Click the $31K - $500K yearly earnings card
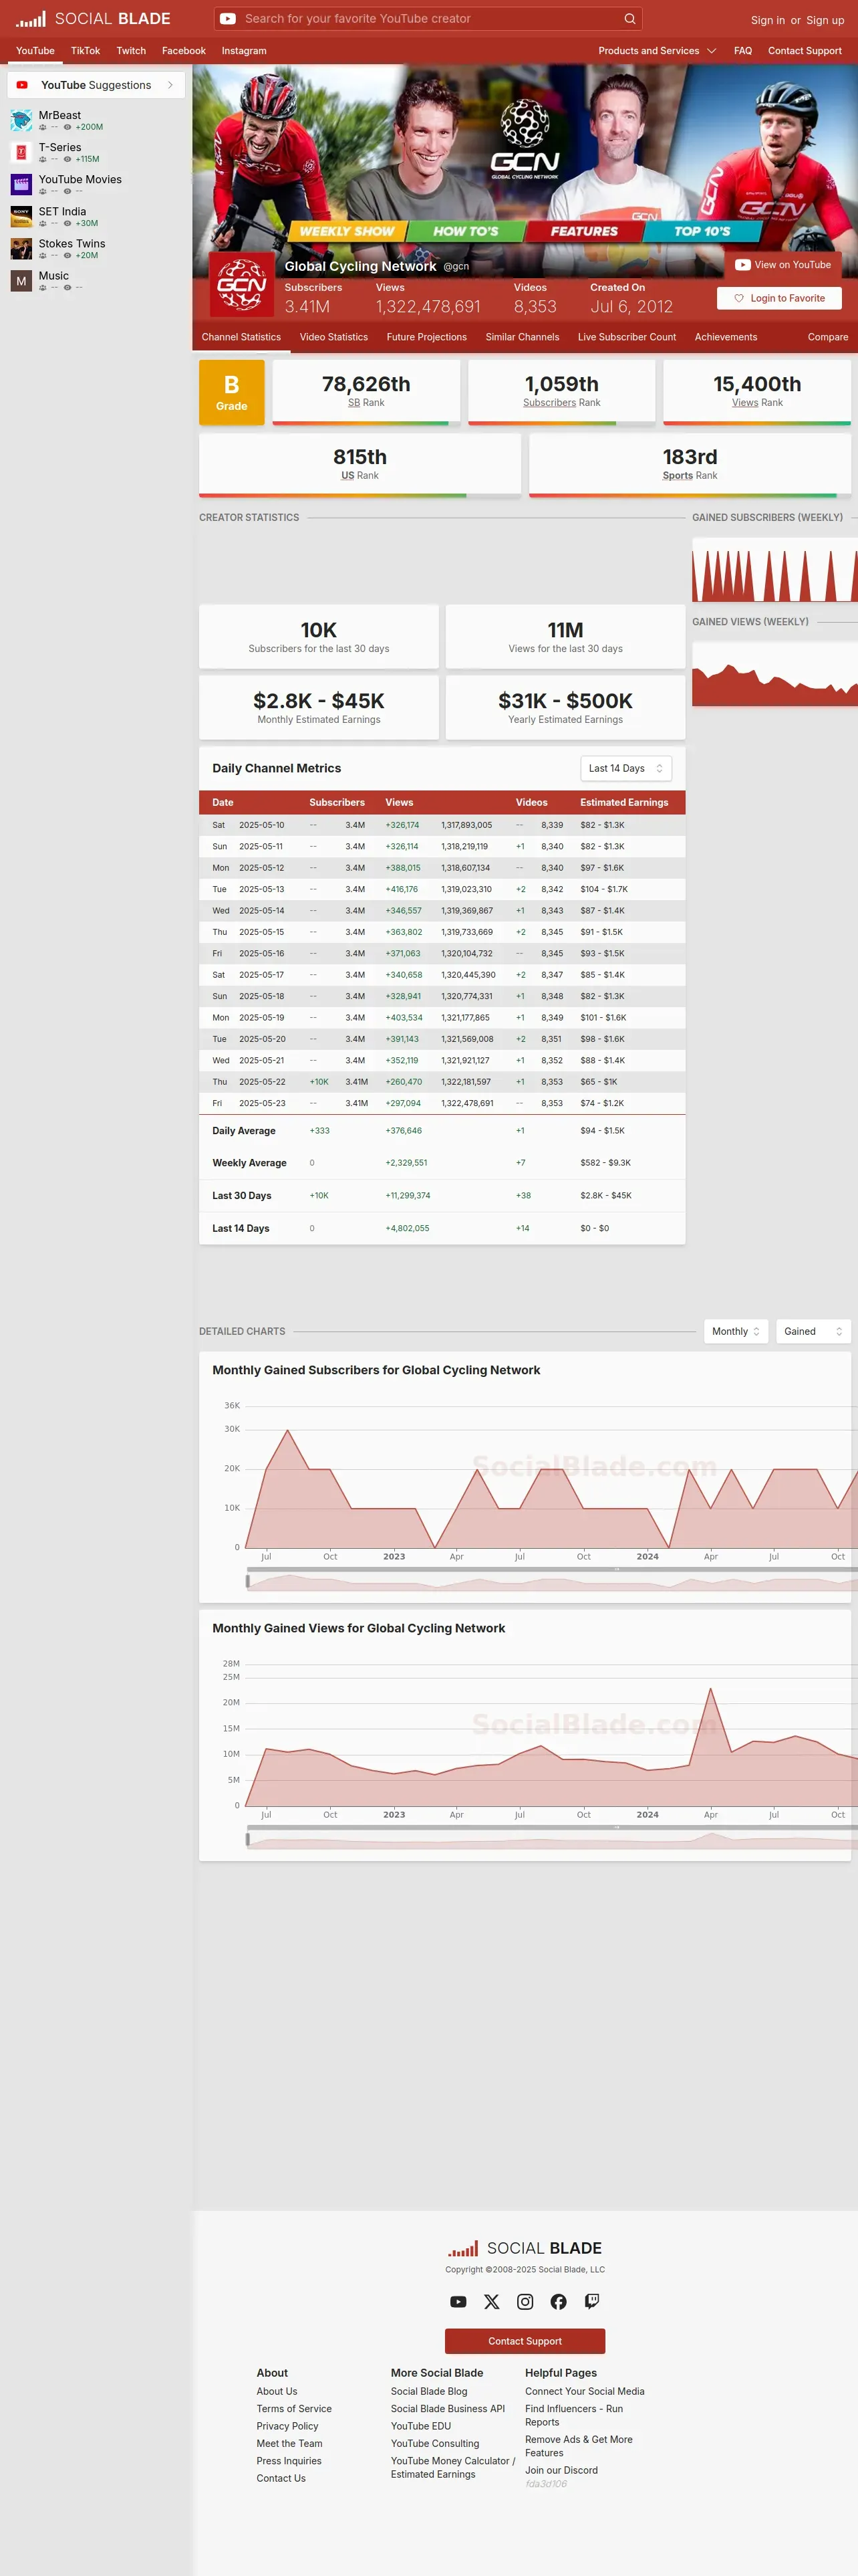The height and width of the screenshot is (2576, 858). (x=565, y=708)
